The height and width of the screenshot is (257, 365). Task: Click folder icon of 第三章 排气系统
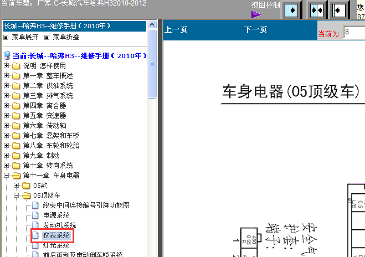click(x=16, y=96)
